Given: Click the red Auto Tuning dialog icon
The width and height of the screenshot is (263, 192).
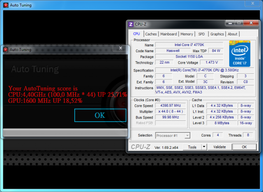Looking at the screenshot, I should (x=5, y=49).
